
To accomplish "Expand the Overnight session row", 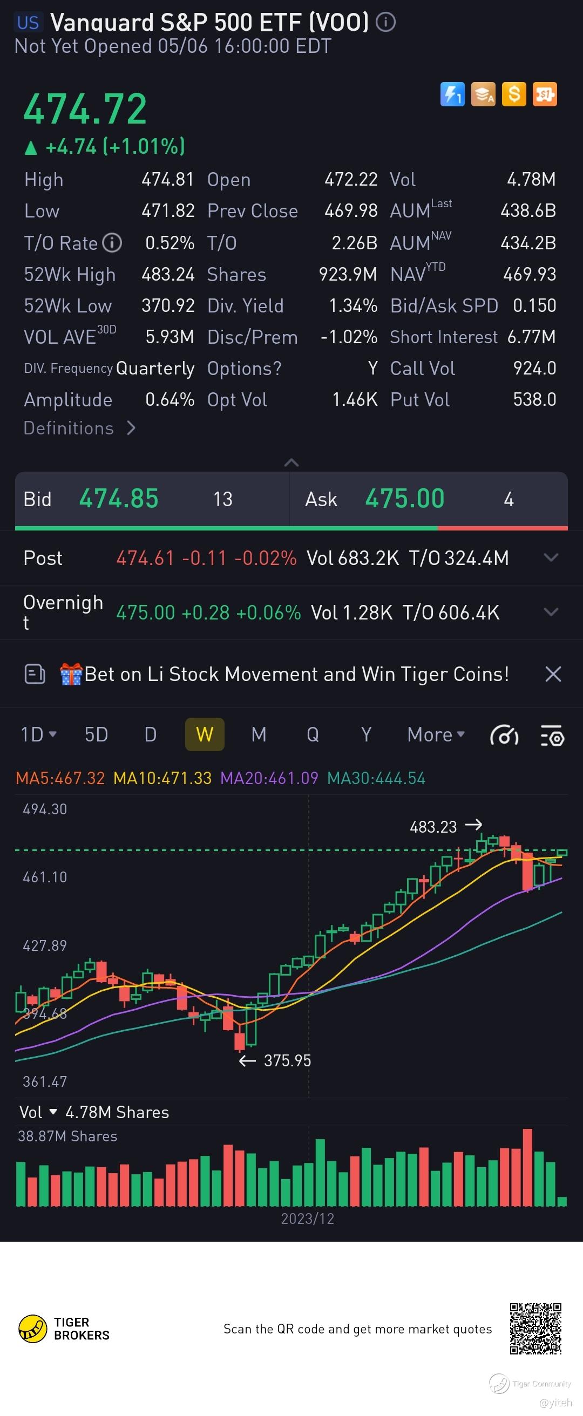I will click(x=551, y=612).
